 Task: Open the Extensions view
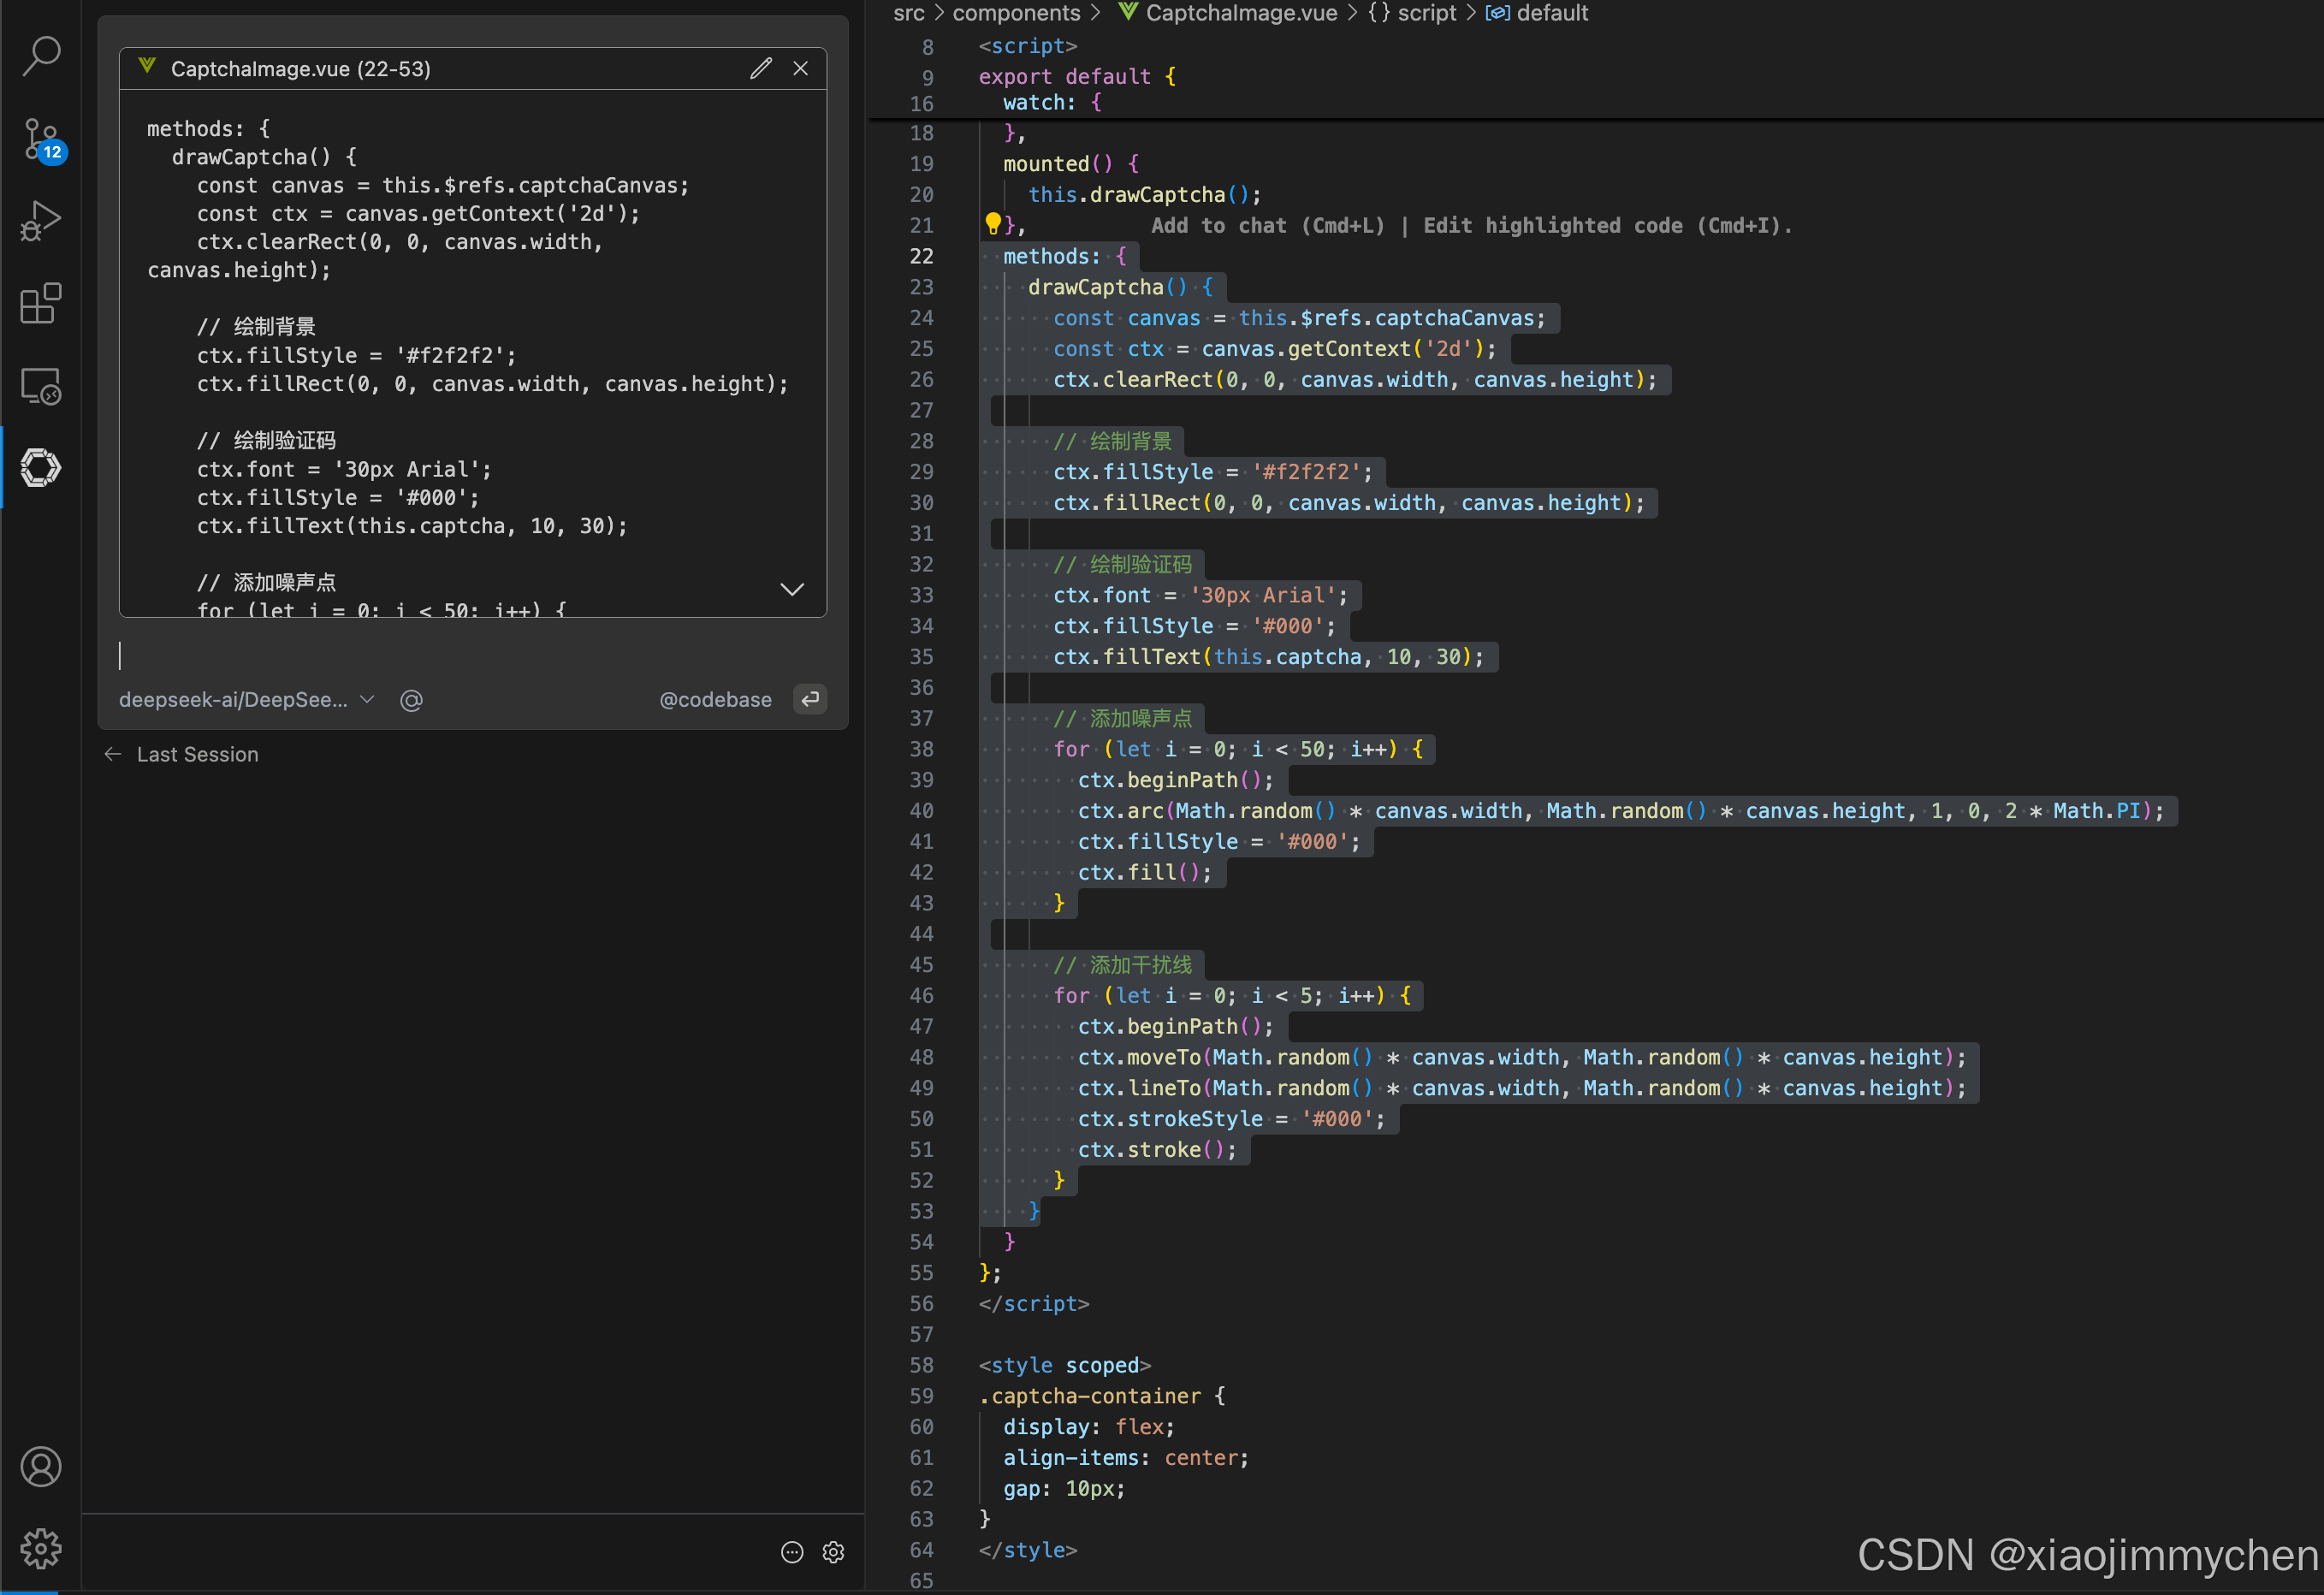[41, 303]
